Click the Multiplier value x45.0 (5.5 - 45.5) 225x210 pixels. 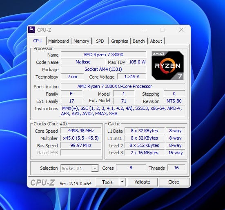click(81, 138)
